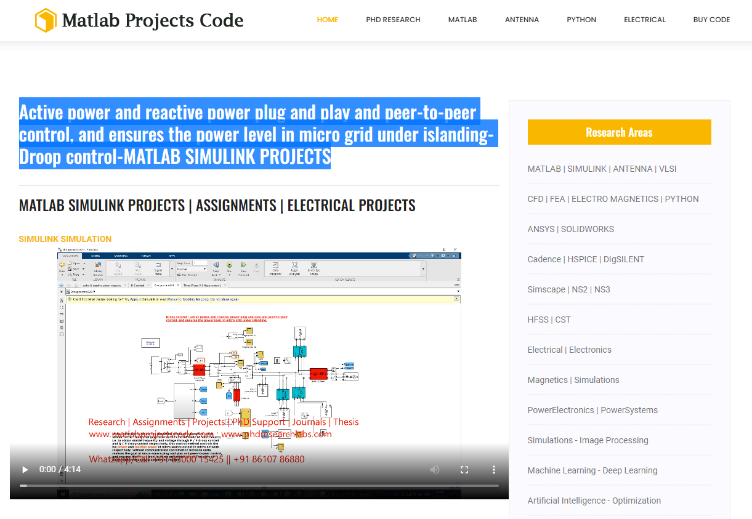Open the video's three-dot options menu
Image resolution: width=752 pixels, height=519 pixels.
coord(494,470)
